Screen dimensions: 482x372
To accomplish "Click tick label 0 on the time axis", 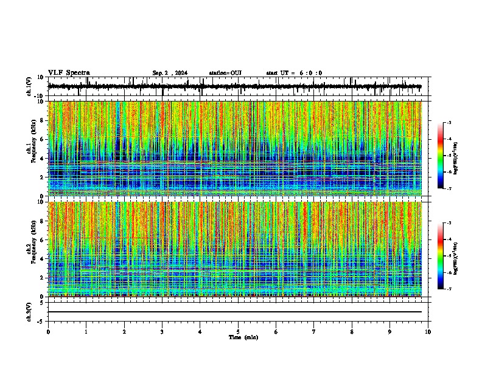I will coord(48,332).
